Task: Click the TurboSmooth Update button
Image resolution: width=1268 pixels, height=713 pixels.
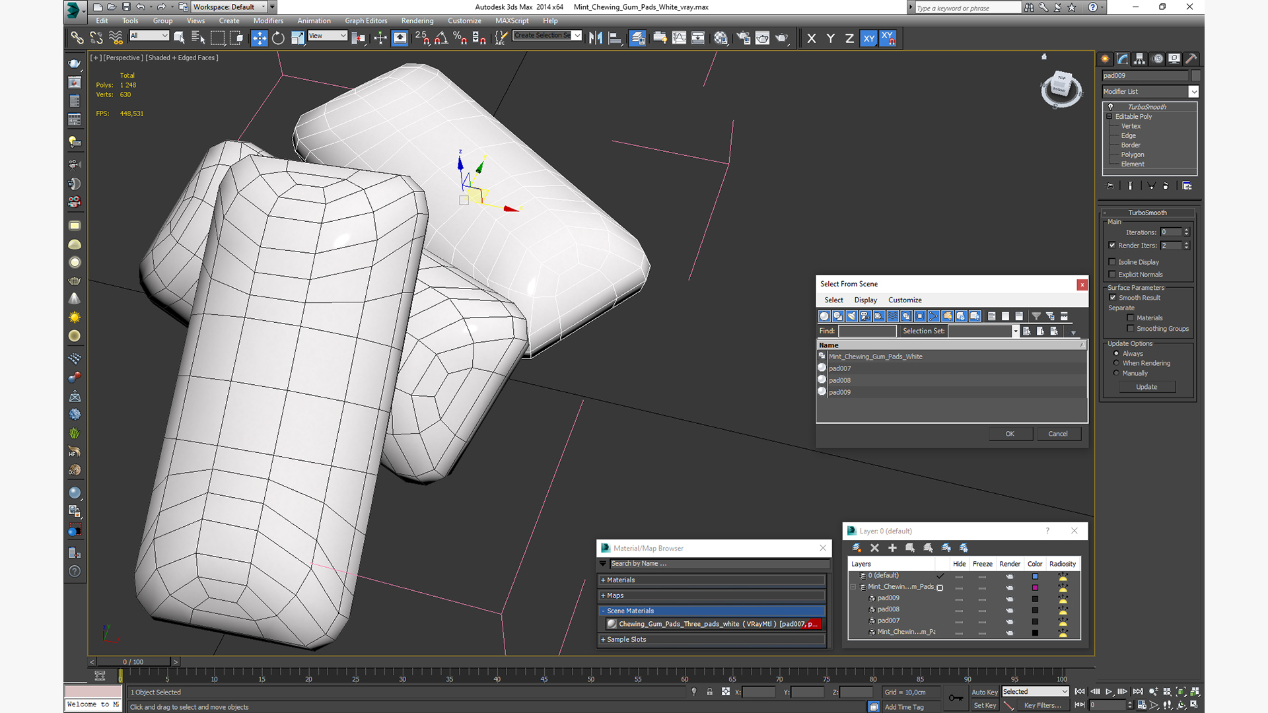Action: [1146, 387]
